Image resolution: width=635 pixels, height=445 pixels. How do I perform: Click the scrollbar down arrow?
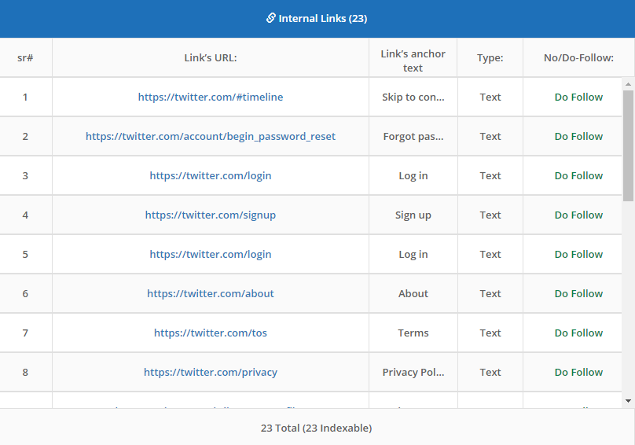point(628,401)
